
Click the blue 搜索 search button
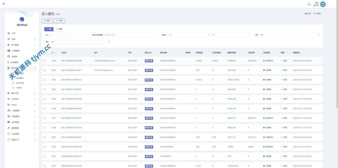[x=49, y=29]
